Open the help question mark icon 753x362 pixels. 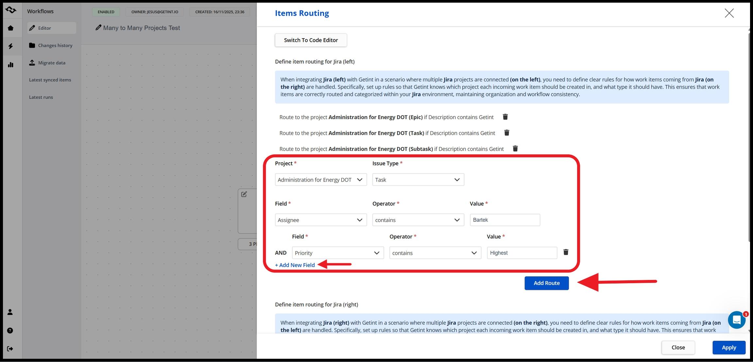click(10, 331)
